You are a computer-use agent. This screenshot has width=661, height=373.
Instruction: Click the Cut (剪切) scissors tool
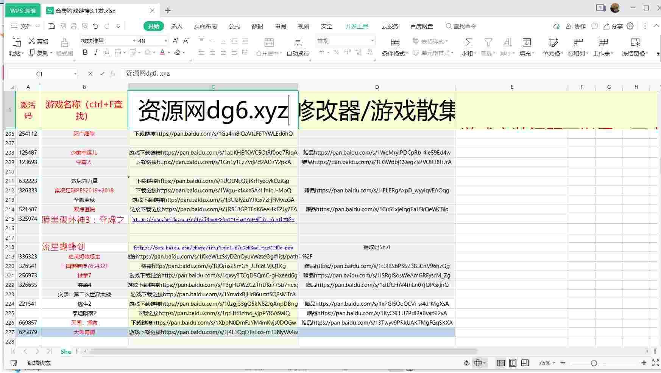[x=39, y=41]
